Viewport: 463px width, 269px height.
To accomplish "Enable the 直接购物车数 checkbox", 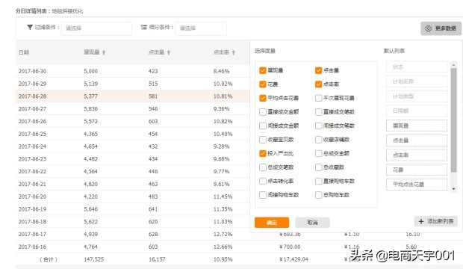I will coord(318,182).
